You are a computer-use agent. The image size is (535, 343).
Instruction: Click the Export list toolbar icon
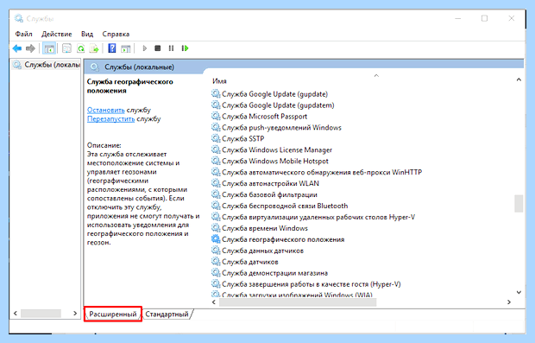click(94, 48)
